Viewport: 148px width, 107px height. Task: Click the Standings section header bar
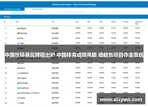tap(74, 17)
